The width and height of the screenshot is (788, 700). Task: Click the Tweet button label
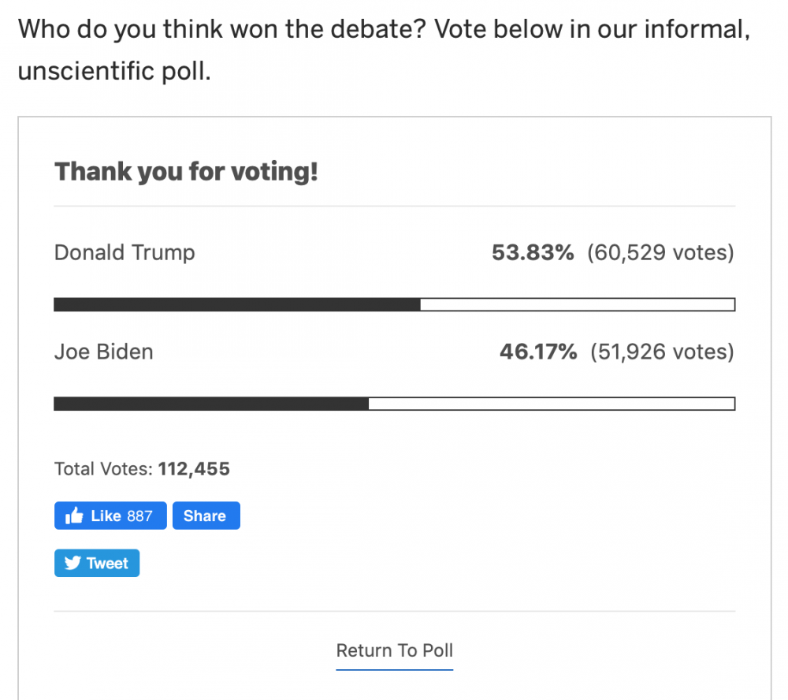coord(107,563)
